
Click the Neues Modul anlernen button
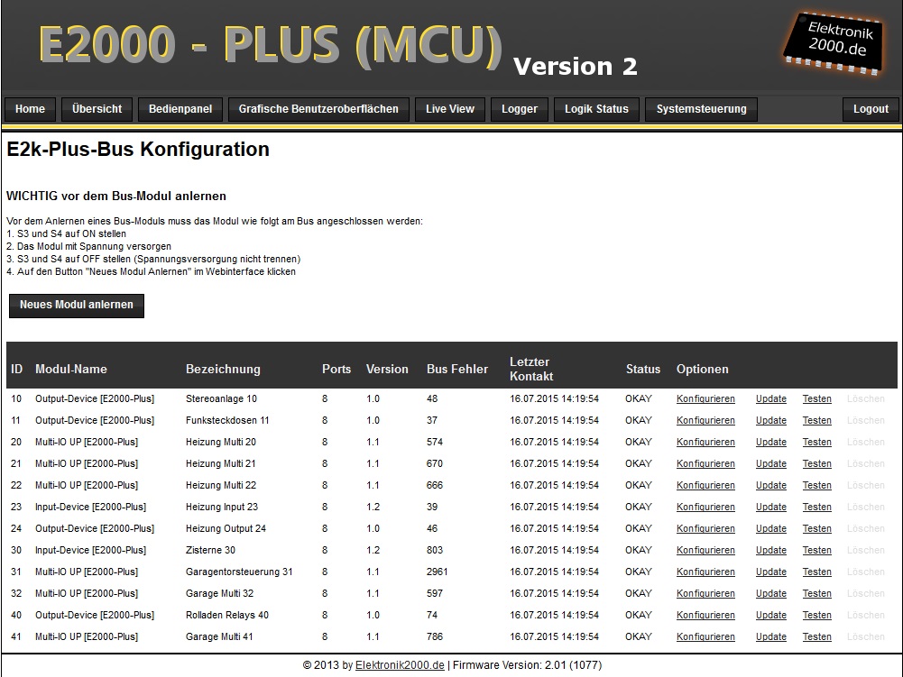77,305
